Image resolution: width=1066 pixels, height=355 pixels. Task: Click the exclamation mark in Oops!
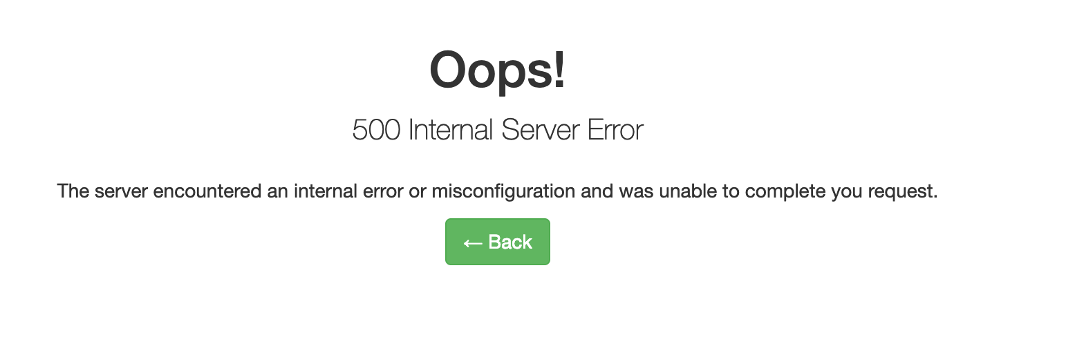pyautogui.click(x=559, y=69)
